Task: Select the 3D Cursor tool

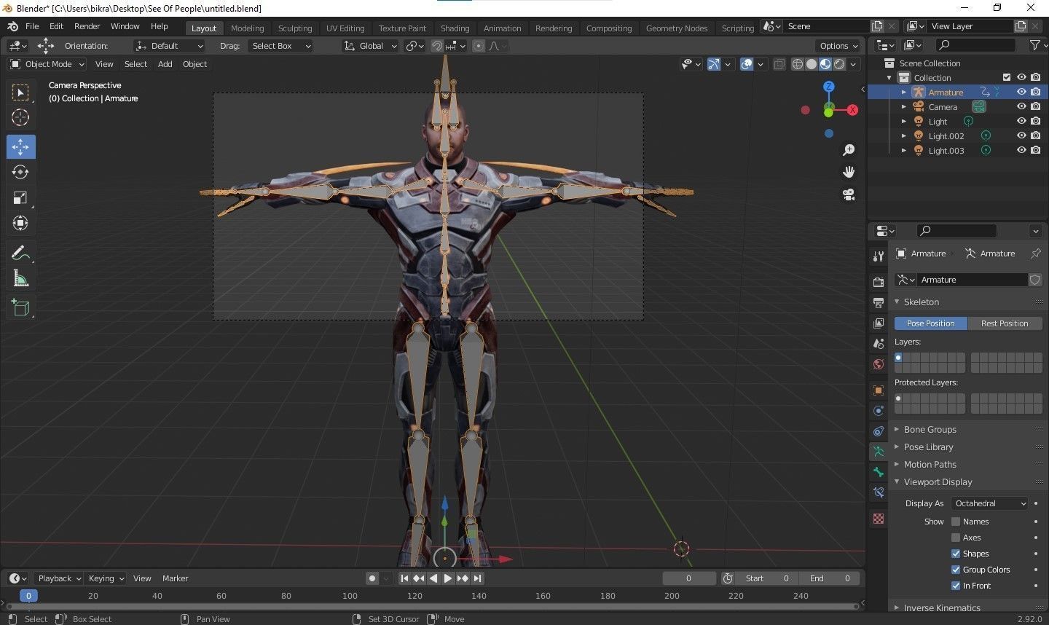Action: coord(20,117)
